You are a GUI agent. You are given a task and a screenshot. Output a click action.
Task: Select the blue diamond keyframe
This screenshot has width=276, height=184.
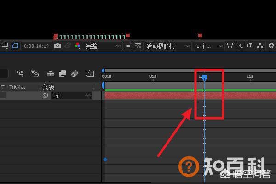pyautogui.click(x=105, y=160)
